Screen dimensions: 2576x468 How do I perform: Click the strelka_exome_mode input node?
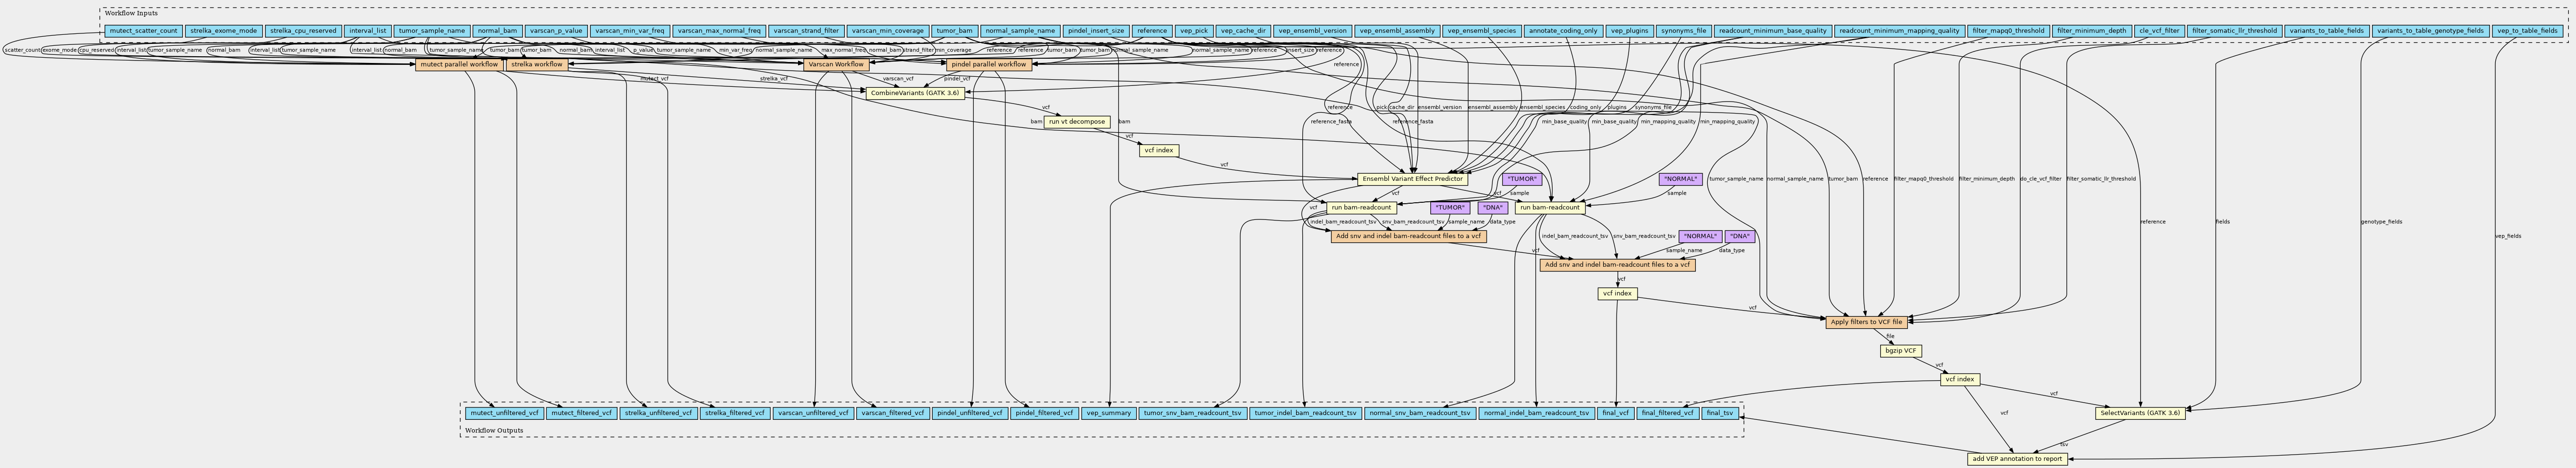tap(224, 31)
